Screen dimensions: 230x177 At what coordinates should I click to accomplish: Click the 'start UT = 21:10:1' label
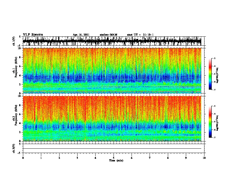click(140, 35)
